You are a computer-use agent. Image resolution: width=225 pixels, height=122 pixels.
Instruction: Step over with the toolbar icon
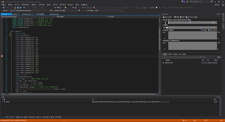point(88,8)
